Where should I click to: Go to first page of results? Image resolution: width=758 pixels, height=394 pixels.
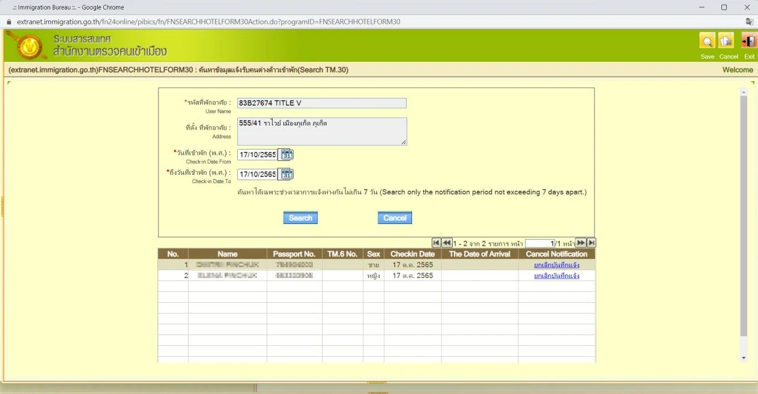point(437,243)
